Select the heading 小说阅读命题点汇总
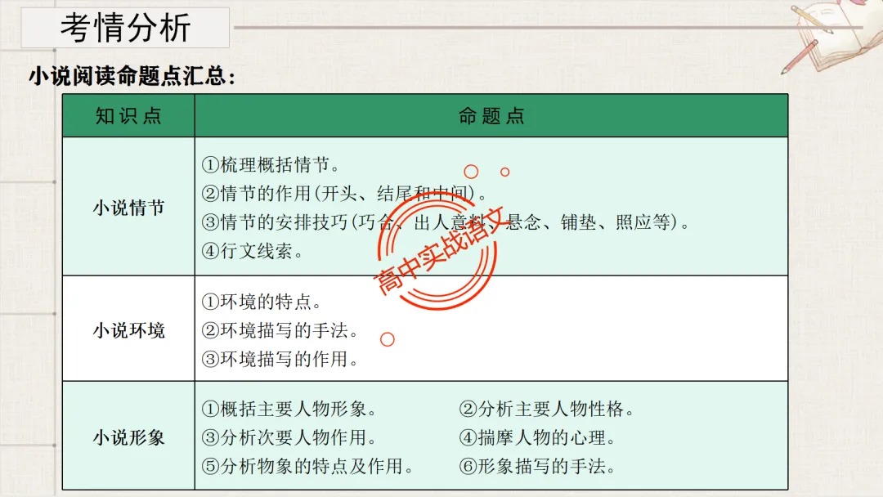The height and width of the screenshot is (497, 883). tap(132, 76)
